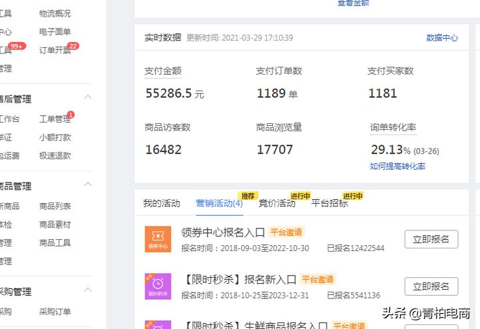Switch to 我的活动 tab
Image resolution: width=480 pixels, height=329 pixels.
tap(161, 203)
